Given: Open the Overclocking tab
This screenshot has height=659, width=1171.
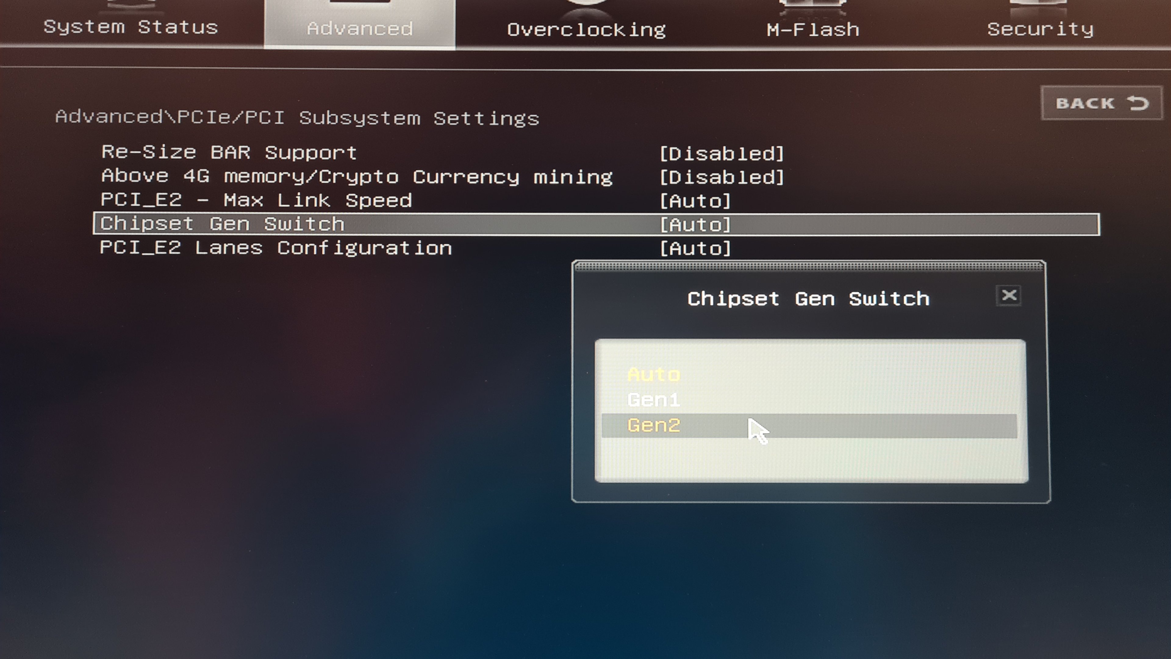Looking at the screenshot, I should click(586, 30).
